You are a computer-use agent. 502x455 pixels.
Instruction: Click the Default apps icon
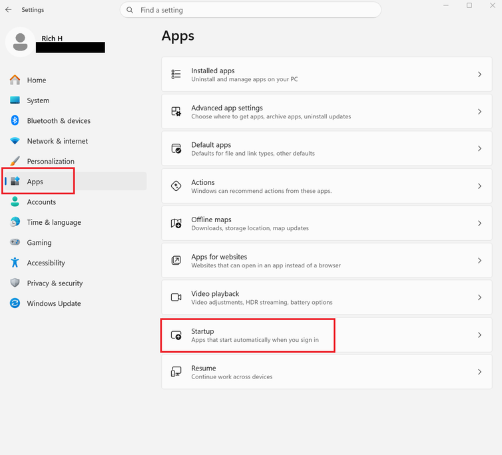point(176,148)
